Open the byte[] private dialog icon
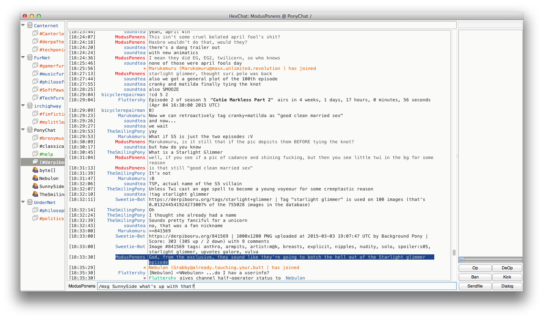Screen dimensions: 543x319 click(35, 170)
